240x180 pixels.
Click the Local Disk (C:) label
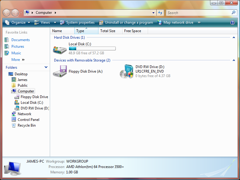tap(80, 44)
